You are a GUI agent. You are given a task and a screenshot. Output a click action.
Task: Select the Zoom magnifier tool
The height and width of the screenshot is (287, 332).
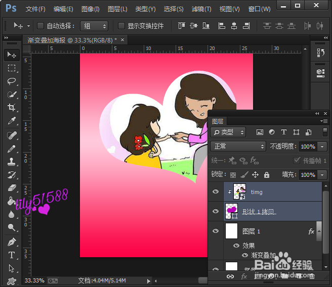[x=12, y=227]
